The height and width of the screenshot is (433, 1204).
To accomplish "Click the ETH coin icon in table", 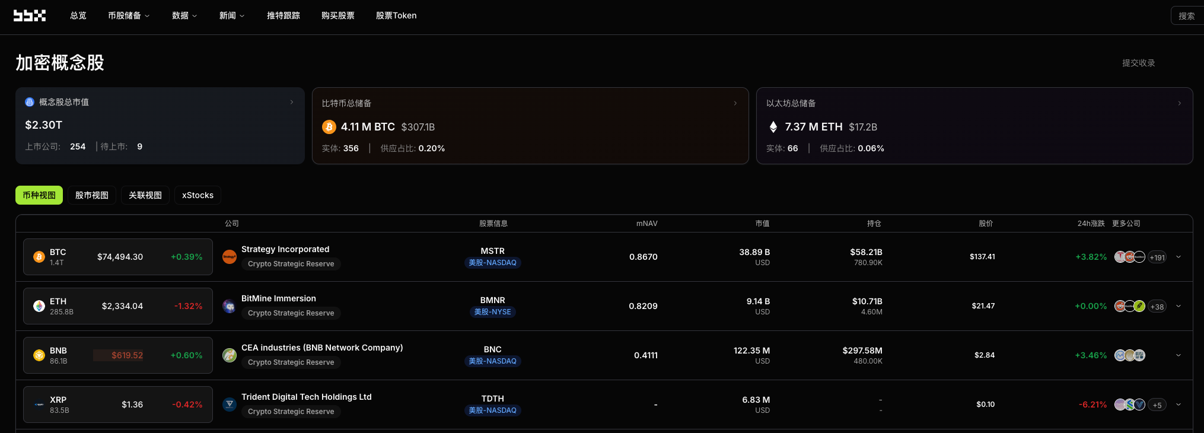I will (39, 306).
